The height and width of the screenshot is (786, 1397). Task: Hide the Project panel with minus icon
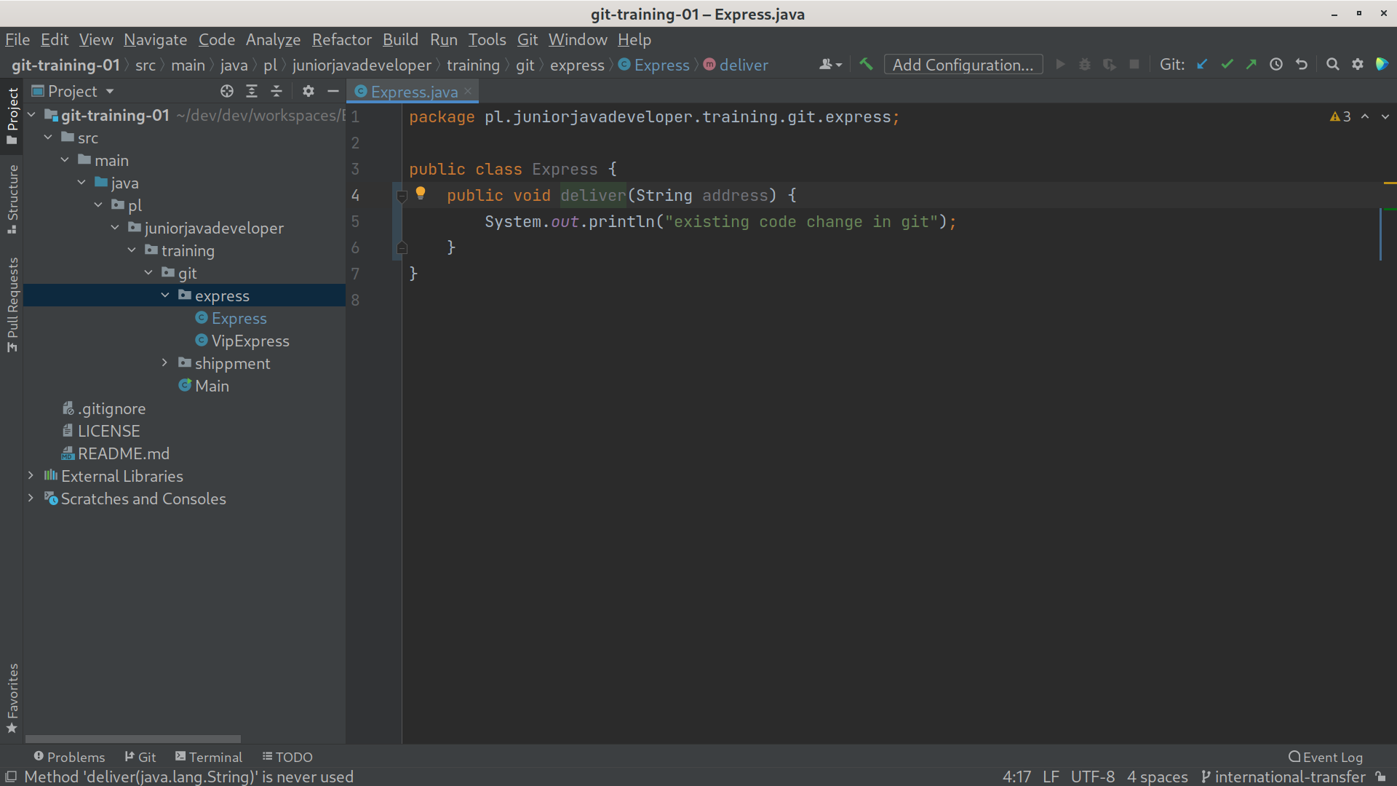(333, 91)
